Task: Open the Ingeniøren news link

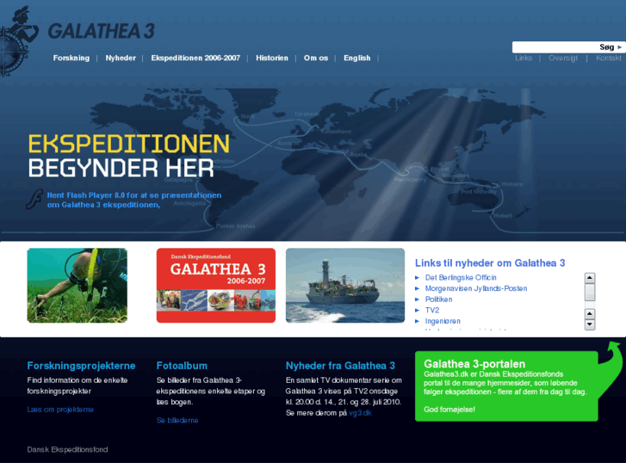Action: pos(443,321)
